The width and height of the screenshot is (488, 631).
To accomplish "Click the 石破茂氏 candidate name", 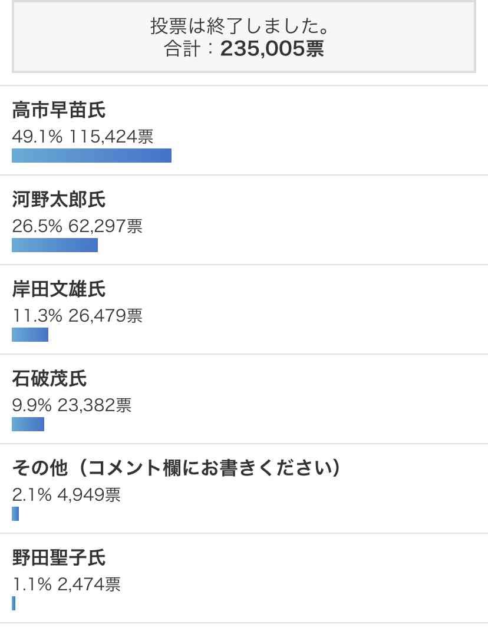I will tap(50, 379).
